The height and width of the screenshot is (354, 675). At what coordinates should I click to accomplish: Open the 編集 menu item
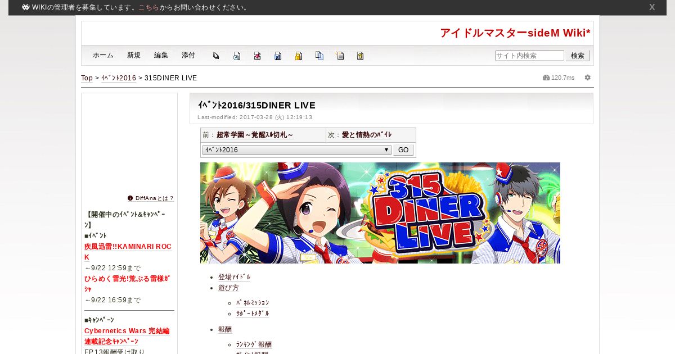[161, 55]
